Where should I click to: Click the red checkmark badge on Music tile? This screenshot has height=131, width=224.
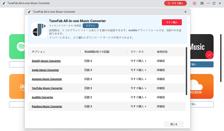click(x=209, y=55)
